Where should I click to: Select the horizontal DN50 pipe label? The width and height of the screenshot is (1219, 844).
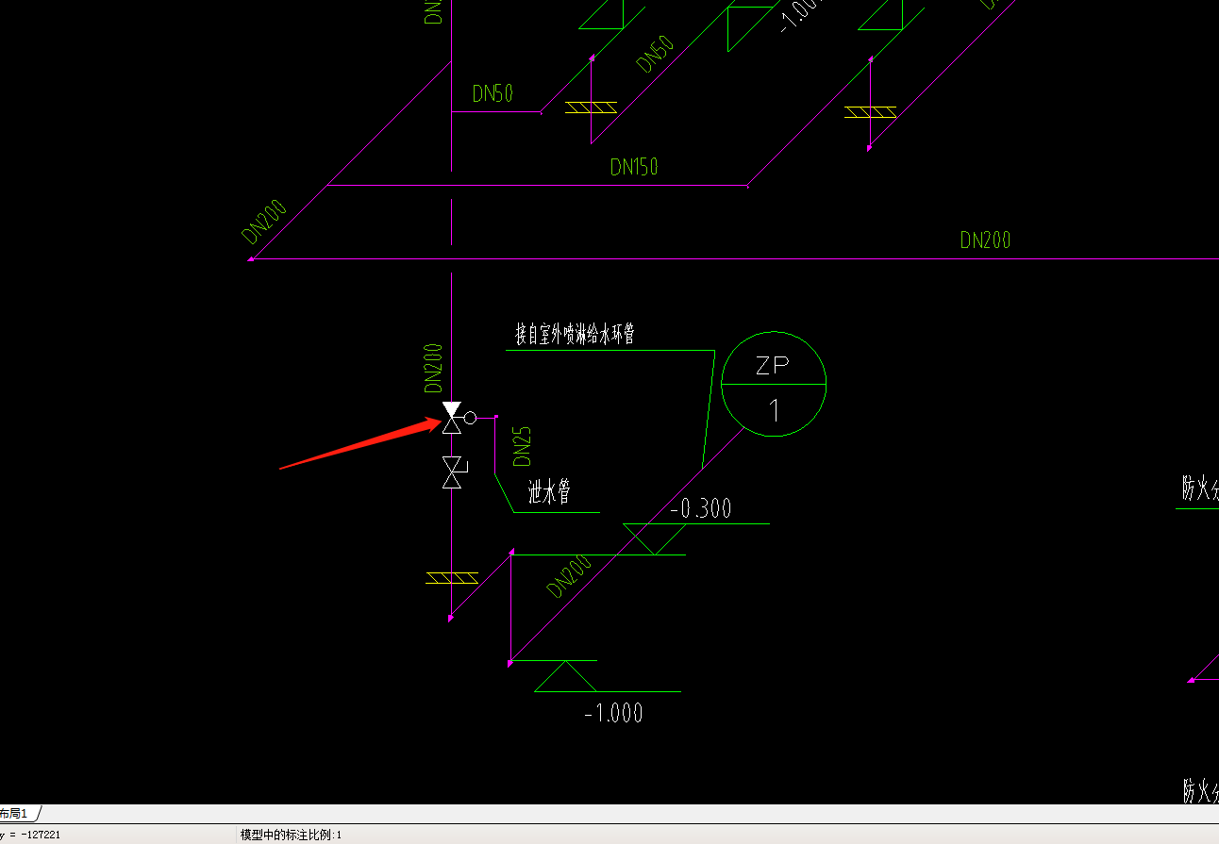(x=493, y=94)
